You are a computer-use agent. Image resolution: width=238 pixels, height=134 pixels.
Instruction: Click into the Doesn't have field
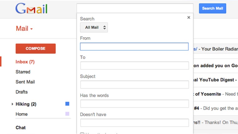[135, 123]
